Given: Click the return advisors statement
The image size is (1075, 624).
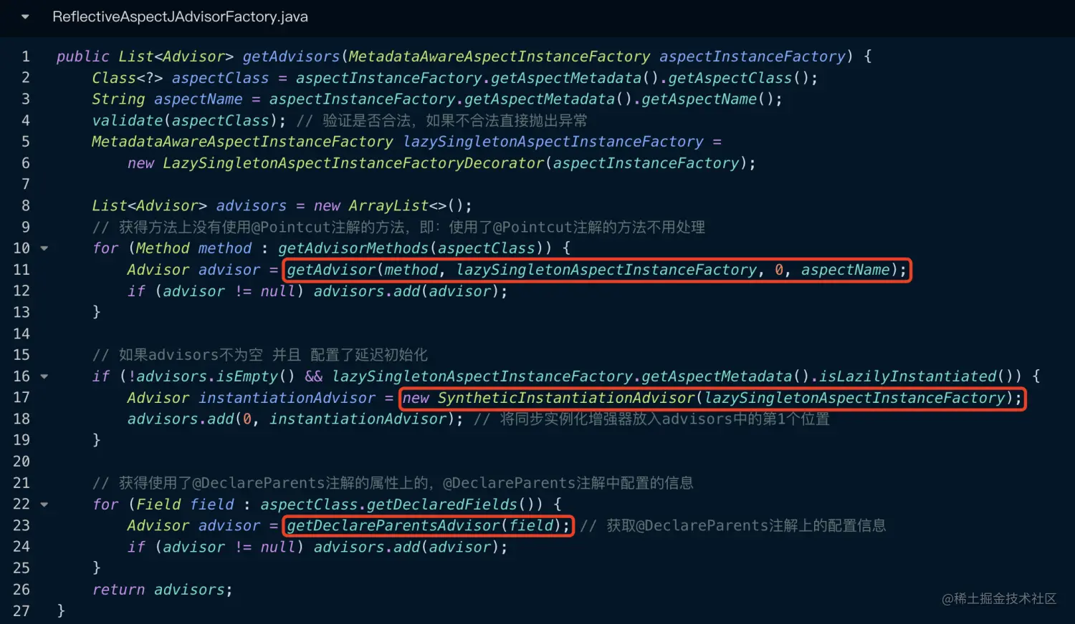Looking at the screenshot, I should (x=163, y=590).
